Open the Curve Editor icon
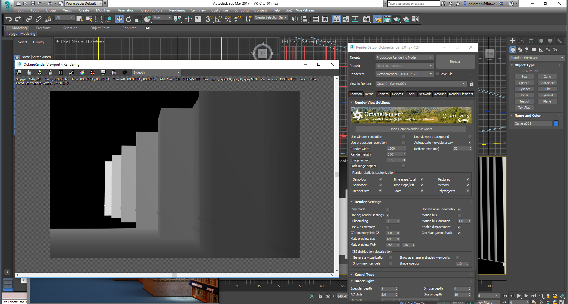 (x=346, y=19)
